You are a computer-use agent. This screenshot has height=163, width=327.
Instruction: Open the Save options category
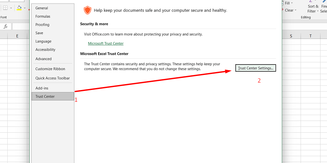click(53, 33)
